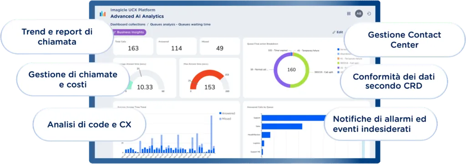The width and height of the screenshot is (466, 164).
Task: Click the Analisi di code e CX pill
Action: pyautogui.click(x=89, y=125)
